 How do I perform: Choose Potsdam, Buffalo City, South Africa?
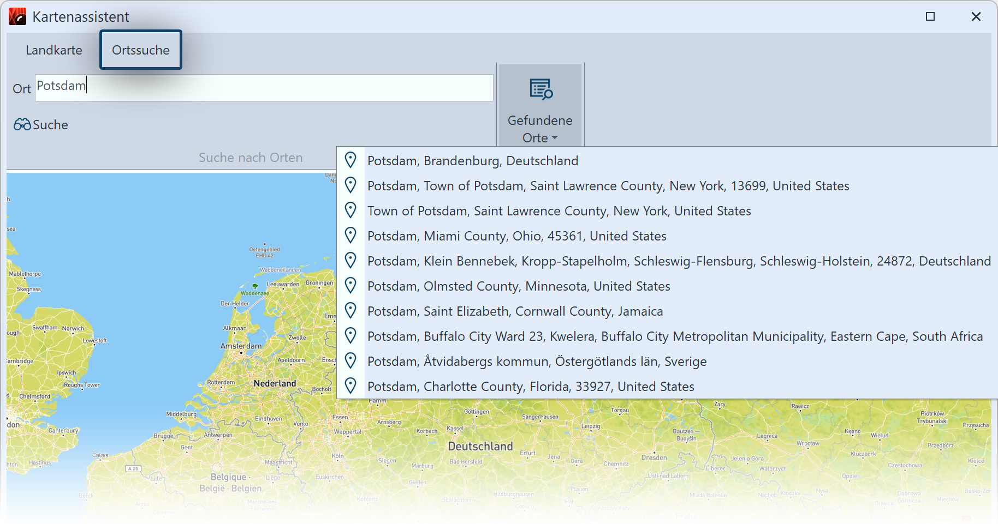[x=675, y=336]
